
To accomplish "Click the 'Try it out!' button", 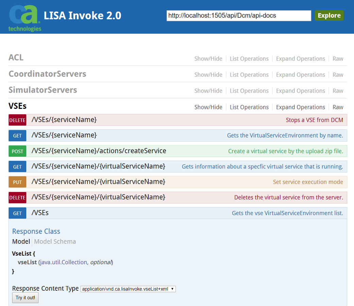I will coord(25,297).
